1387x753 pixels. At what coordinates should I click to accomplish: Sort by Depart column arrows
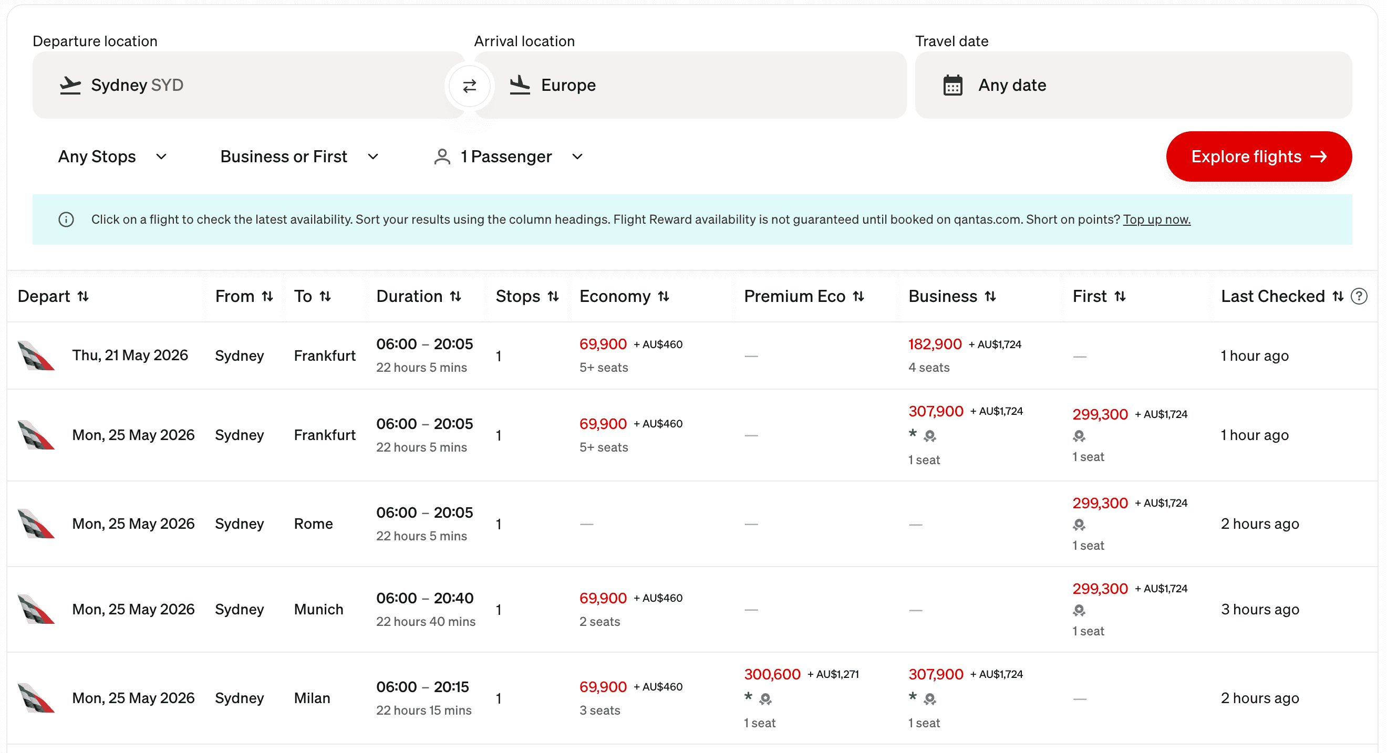tap(83, 296)
